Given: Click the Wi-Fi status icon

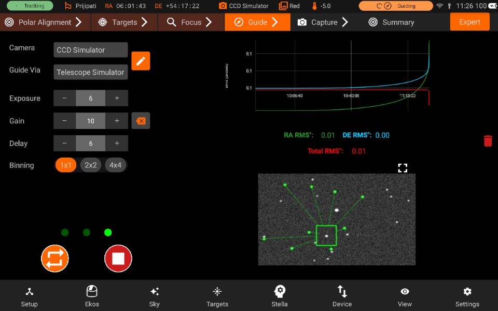Looking at the screenshot, I should coord(439,6).
